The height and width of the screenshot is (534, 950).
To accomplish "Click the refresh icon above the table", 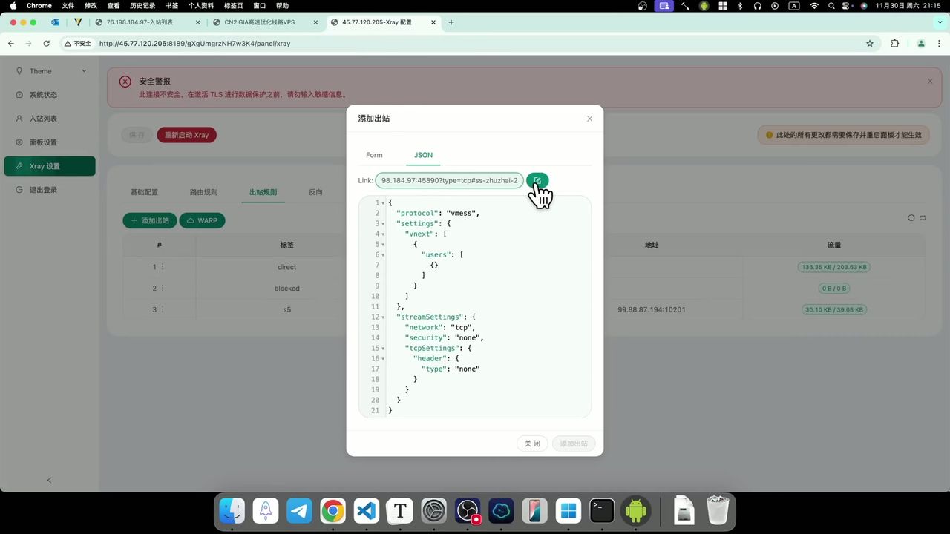I will coord(911,218).
